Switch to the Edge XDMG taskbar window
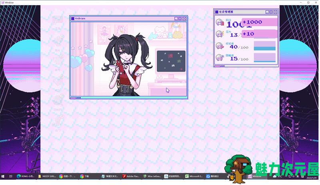The width and height of the screenshot is (320, 185). pyautogui.click(x=26, y=176)
